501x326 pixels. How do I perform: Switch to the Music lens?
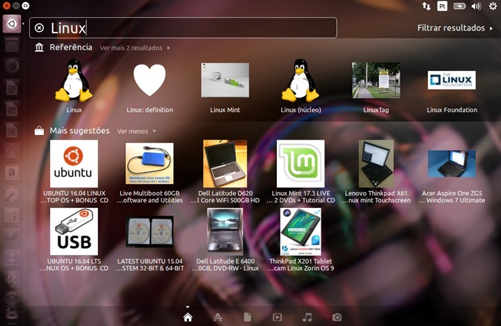click(307, 317)
